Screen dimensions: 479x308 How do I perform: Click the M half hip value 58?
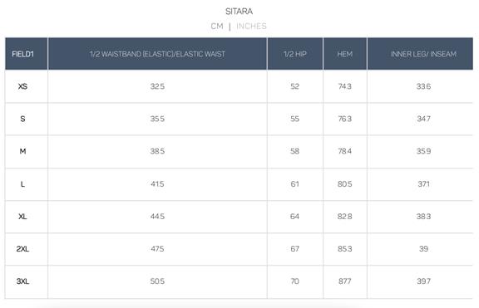tap(294, 151)
